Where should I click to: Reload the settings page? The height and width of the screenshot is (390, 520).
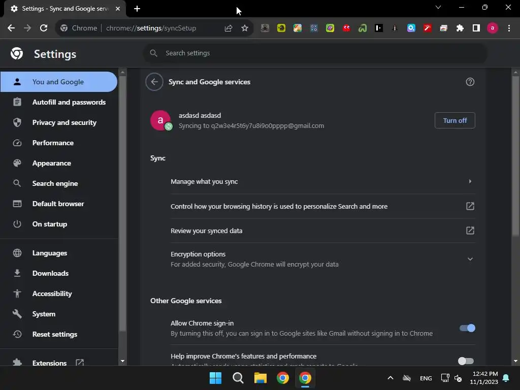click(44, 28)
